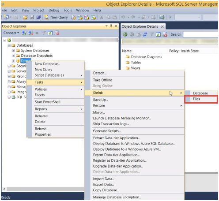Click the Back green arrow in Details pane

pyautogui.click(x=125, y=34)
